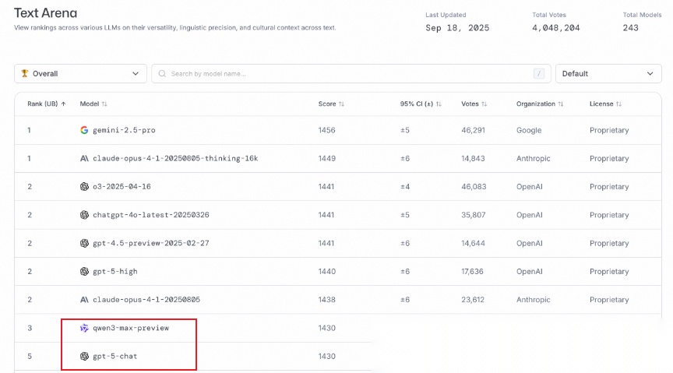Click the OpenAI logo beside o3-2025-04-16
673x373 pixels.
click(x=84, y=186)
